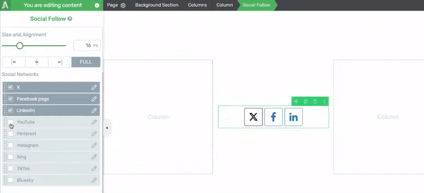The image size is (424, 193).
Task: Click the LinkedIn icon in the preview
Action: (294, 117)
